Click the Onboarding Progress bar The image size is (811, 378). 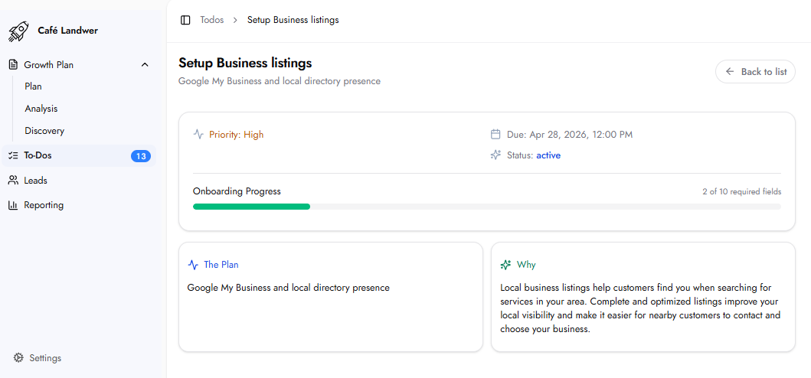click(486, 207)
